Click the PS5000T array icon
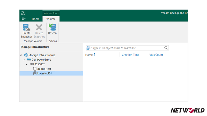The image size is (207, 116). (32, 64)
